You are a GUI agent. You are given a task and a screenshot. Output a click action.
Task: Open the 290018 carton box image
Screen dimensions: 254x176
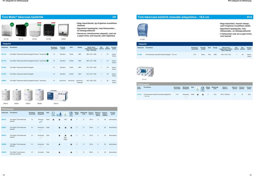[x=57, y=96]
